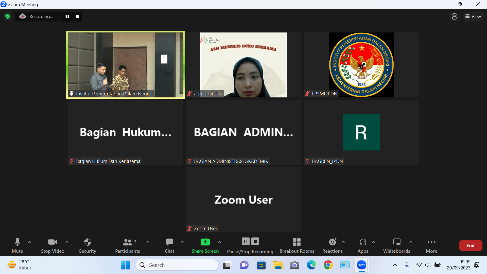Click the taskbar Search box
487x274 pixels.
point(177,265)
